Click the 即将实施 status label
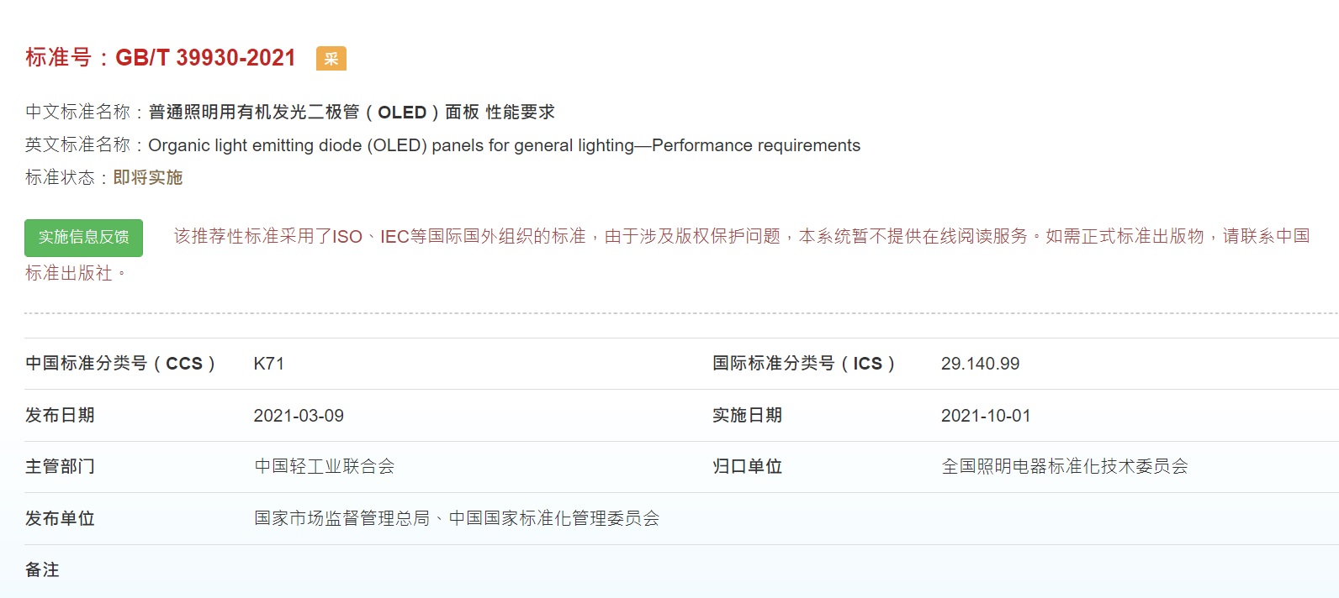The image size is (1339, 598). click(148, 177)
